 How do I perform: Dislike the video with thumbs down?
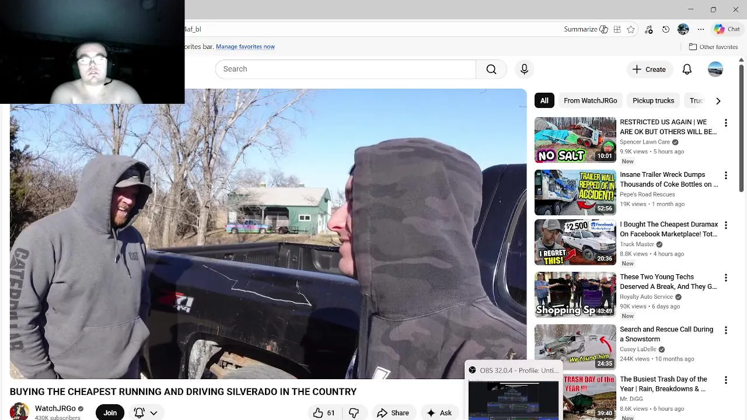(x=354, y=412)
